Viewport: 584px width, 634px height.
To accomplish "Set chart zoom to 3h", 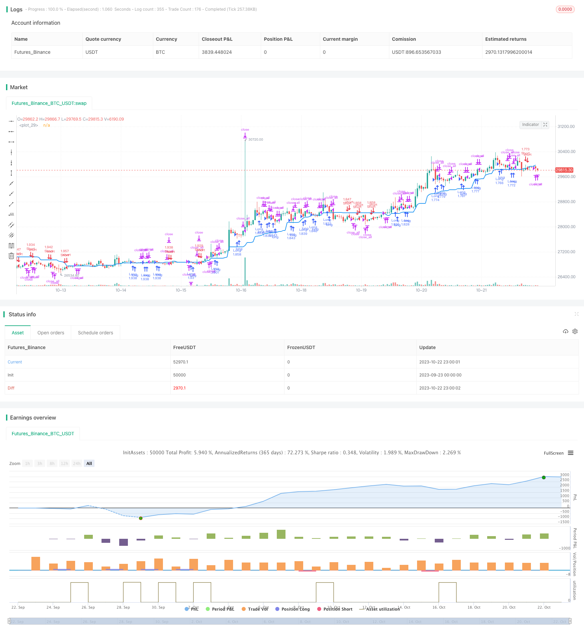I will point(40,463).
